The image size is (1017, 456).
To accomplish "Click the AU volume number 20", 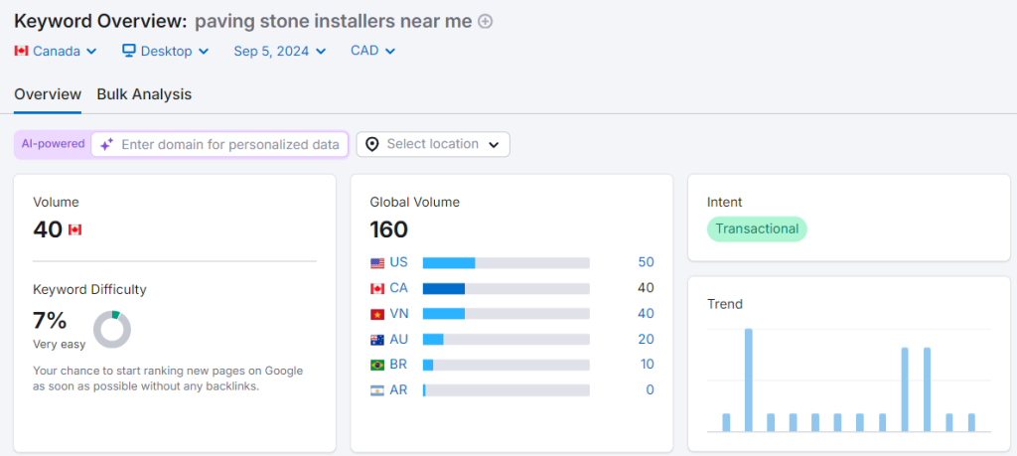I will tap(646, 339).
